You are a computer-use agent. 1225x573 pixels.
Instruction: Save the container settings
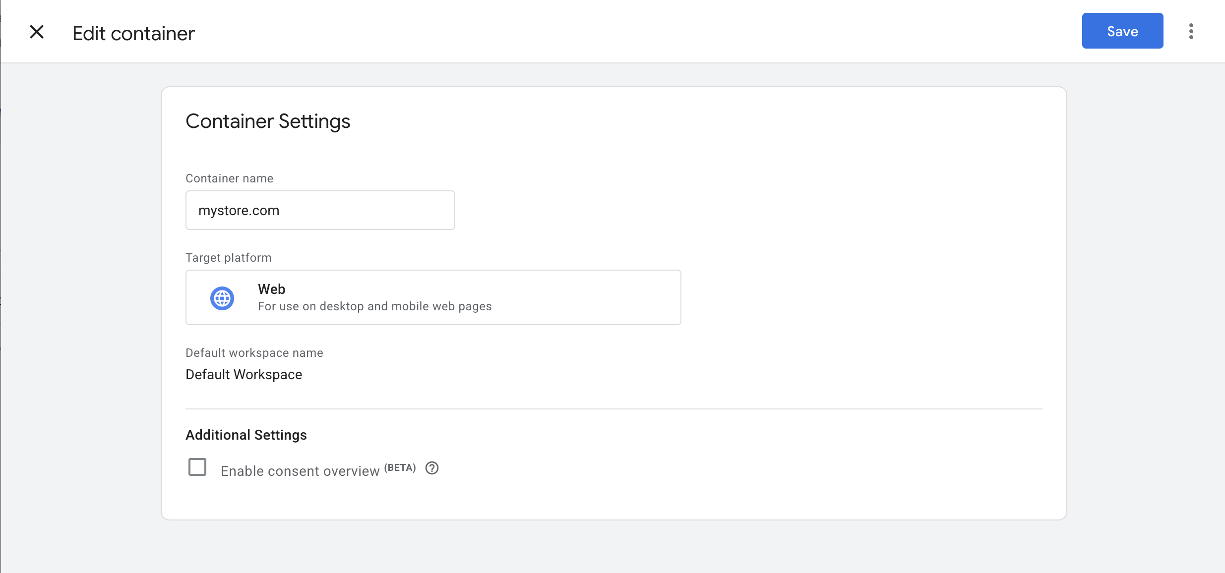pyautogui.click(x=1122, y=31)
